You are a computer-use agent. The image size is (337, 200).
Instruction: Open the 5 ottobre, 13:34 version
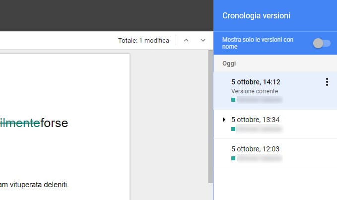(256, 120)
